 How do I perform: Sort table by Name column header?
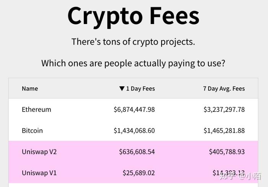click(30, 89)
